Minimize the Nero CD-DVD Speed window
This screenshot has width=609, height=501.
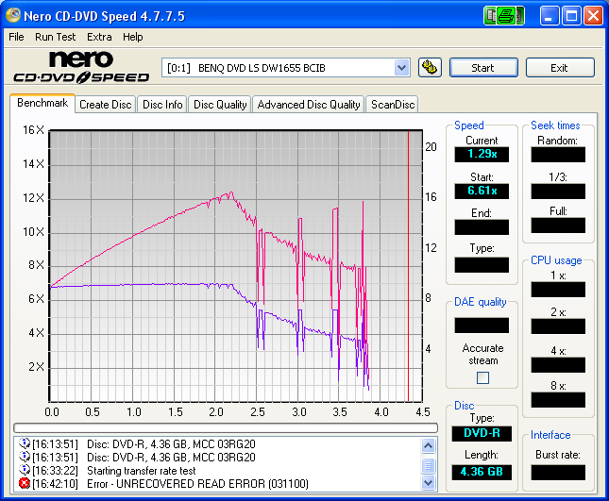coord(550,16)
